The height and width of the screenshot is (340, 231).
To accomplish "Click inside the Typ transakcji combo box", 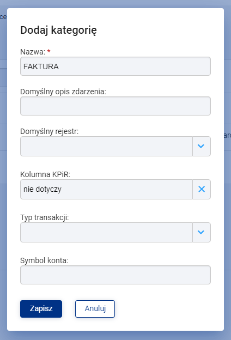I will pos(106,232).
